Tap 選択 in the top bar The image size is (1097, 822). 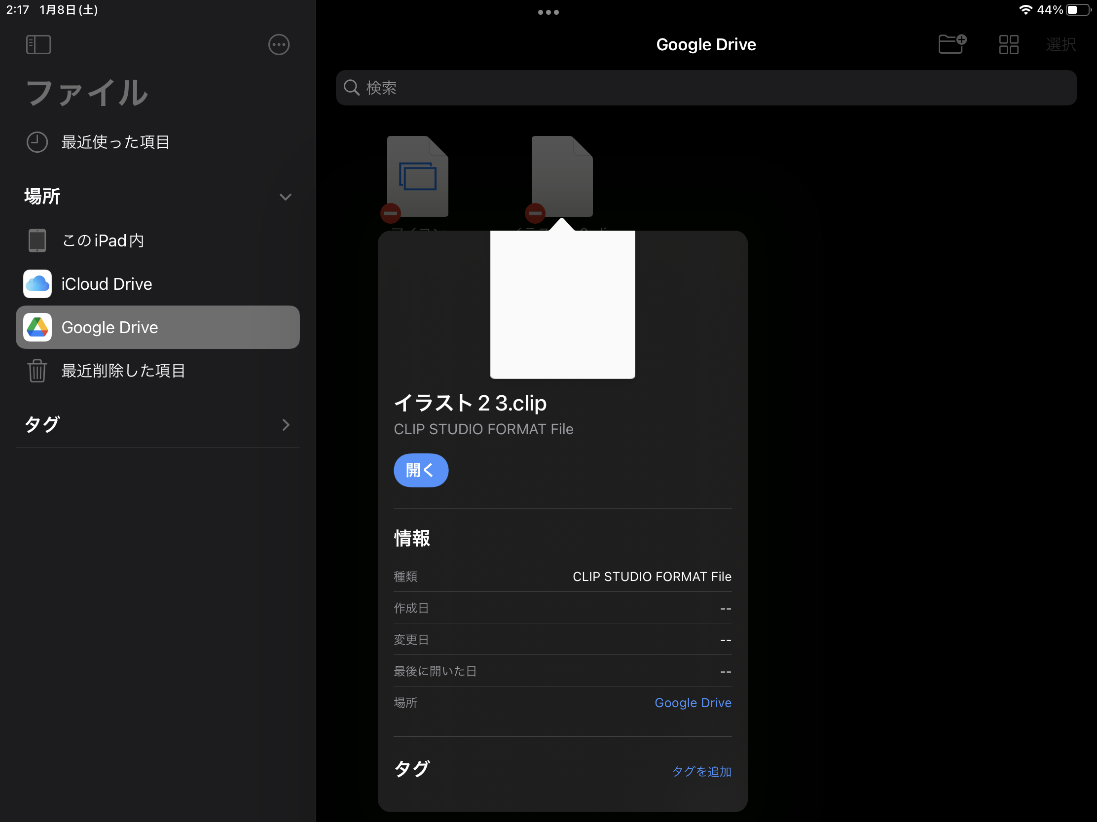coord(1060,44)
